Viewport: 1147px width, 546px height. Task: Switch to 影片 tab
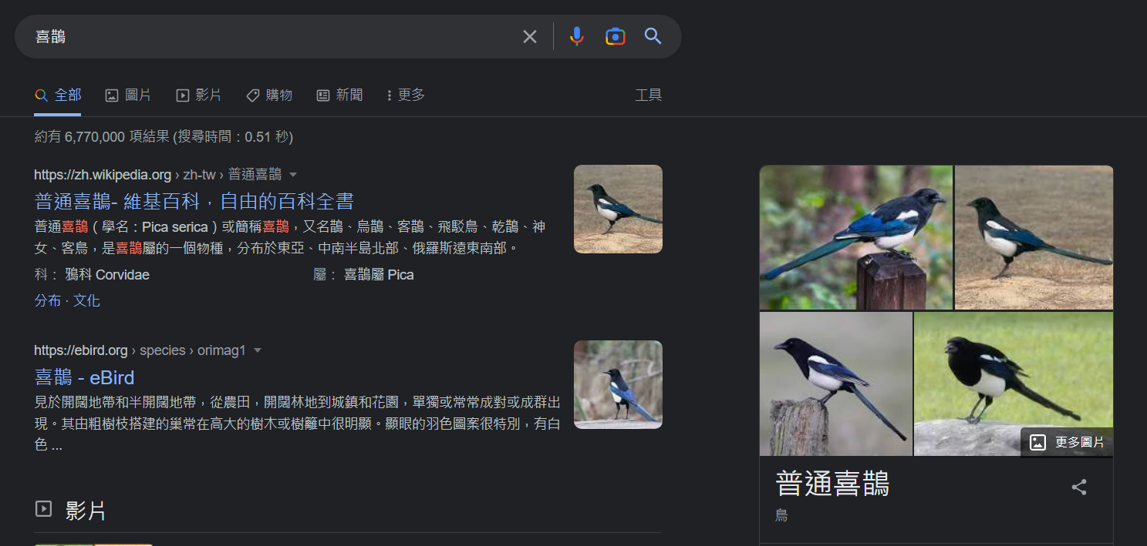point(199,95)
